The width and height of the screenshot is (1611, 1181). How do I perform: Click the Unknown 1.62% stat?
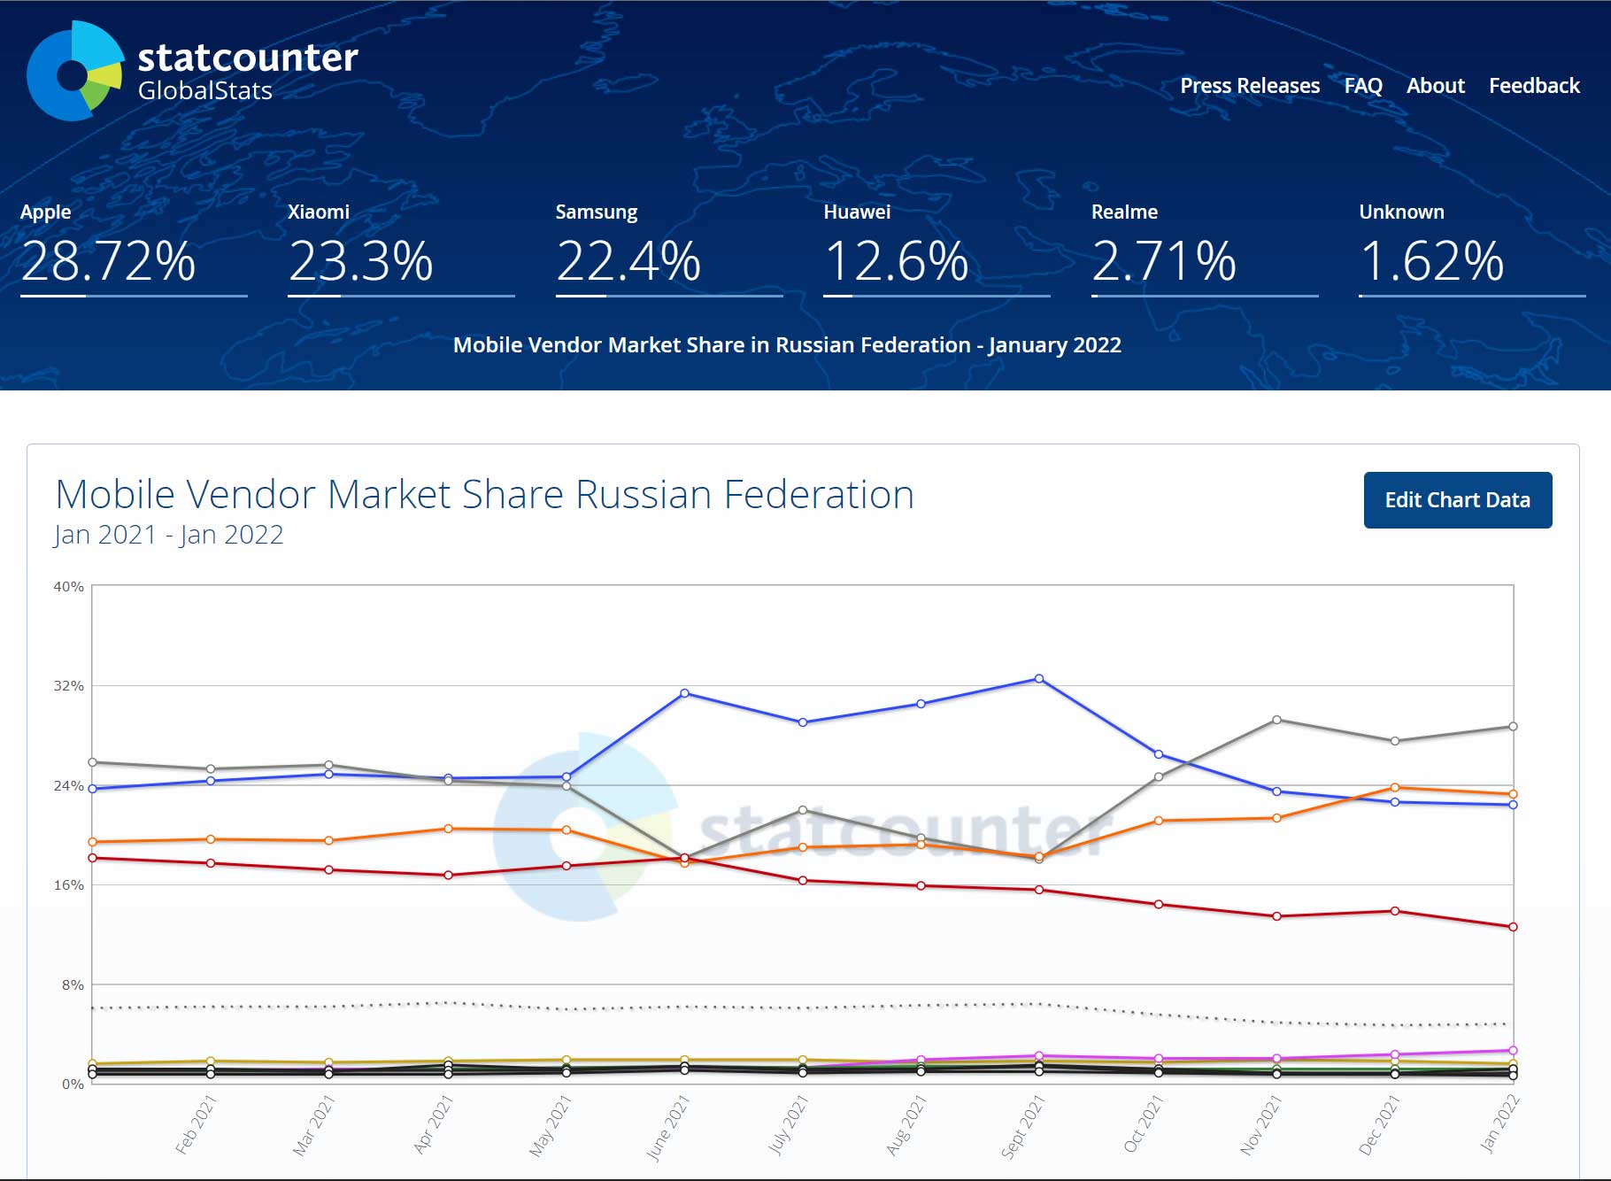pos(1431,250)
